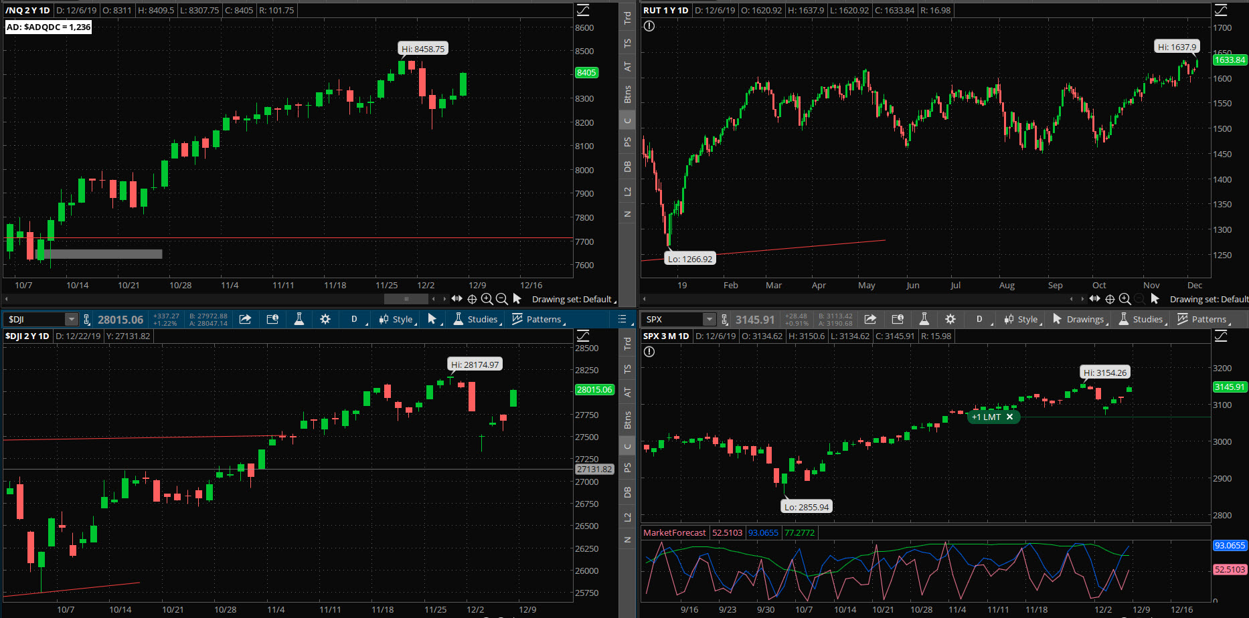Open chart settings gear for $DJI
1249x618 pixels.
coord(325,319)
